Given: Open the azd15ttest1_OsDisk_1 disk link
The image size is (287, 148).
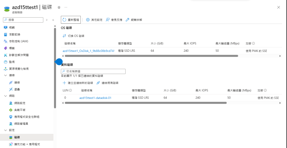Looking at the screenshot, I should pyautogui.click(x=89, y=51).
